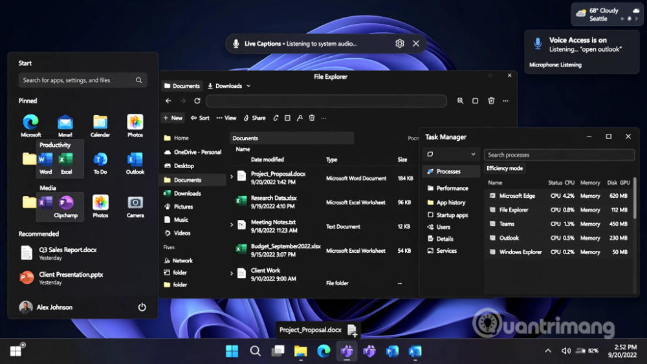Open Clipchamp in the Media folder
This screenshot has height=364, width=647.
pyautogui.click(x=65, y=206)
